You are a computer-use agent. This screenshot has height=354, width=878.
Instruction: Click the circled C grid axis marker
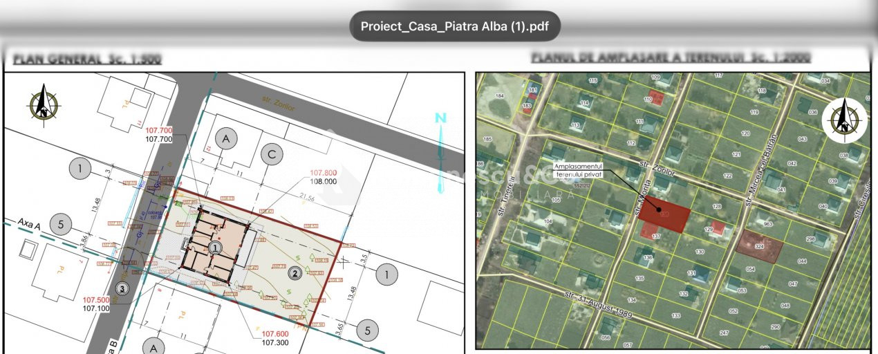point(272,155)
